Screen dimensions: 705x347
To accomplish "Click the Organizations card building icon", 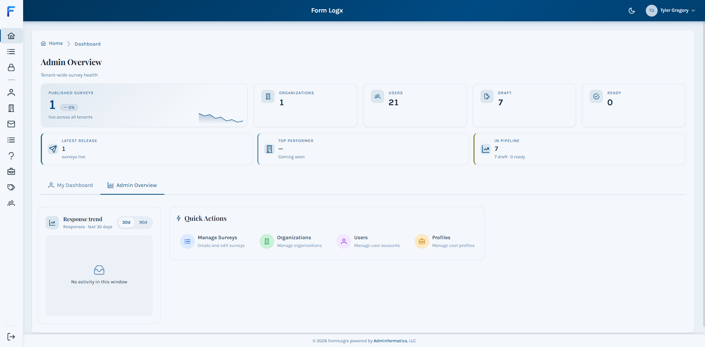I will point(268,96).
